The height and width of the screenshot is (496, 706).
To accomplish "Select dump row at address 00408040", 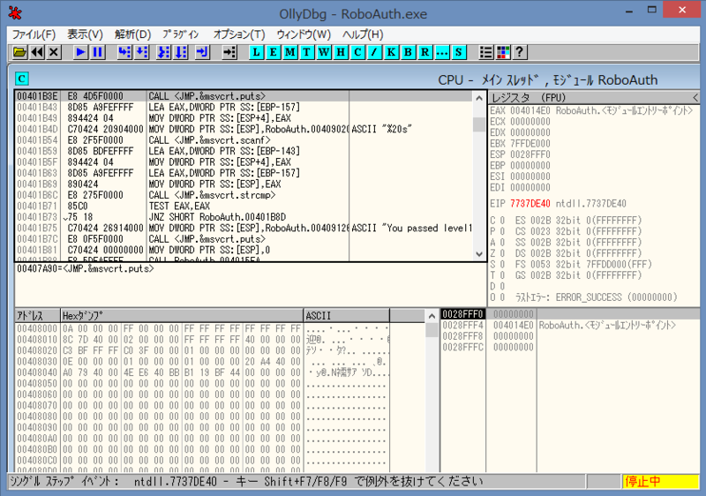I will (x=202, y=372).
